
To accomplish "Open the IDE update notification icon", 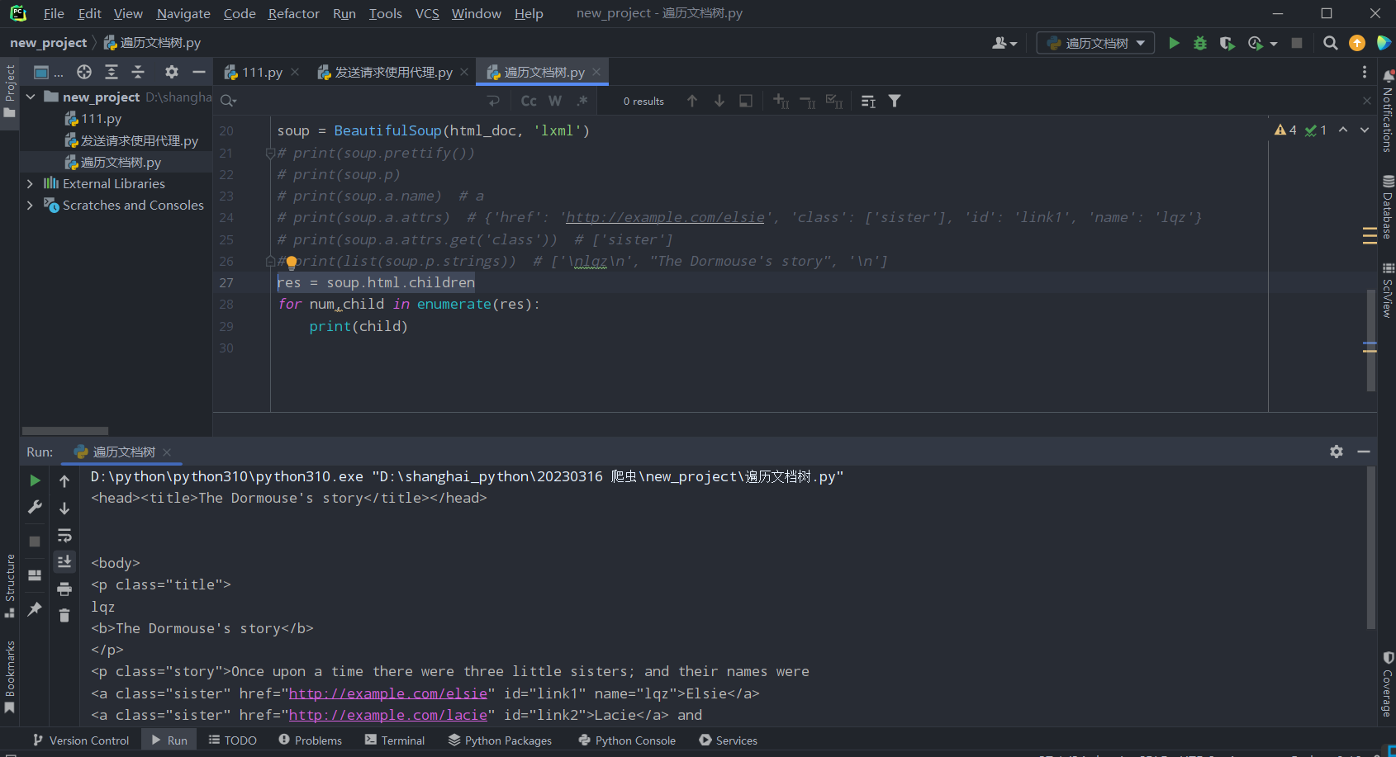I will 1357,43.
